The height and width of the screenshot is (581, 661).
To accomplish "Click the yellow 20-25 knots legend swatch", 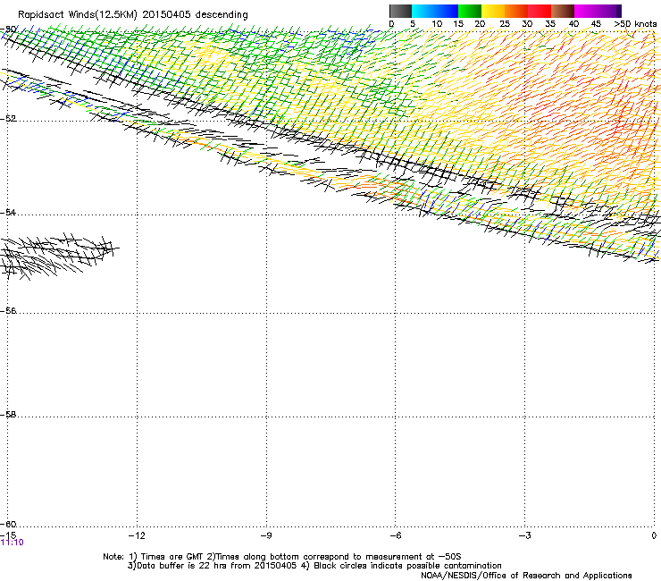I will [493, 11].
